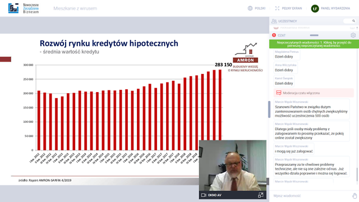Click the Nowoczesne Zarządzanie Biznesem logo
Image resolution: width=359 pixels, height=202 pixels.
coord(24,8)
